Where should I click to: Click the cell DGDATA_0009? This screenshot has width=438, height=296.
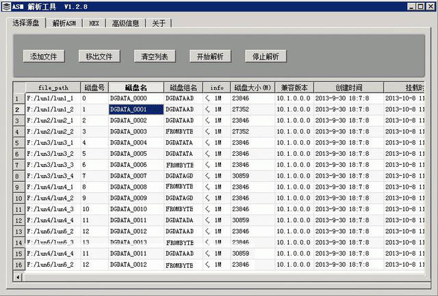136,198
